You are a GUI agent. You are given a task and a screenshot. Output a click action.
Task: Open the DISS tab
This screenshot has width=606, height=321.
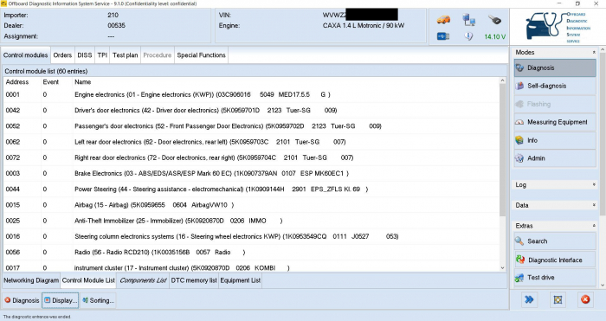85,55
